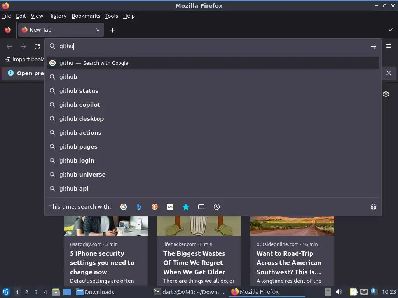
Task: Open the View menu
Action: 37,16
